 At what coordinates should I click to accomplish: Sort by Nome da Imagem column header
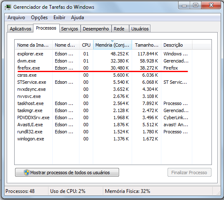coord(33,45)
